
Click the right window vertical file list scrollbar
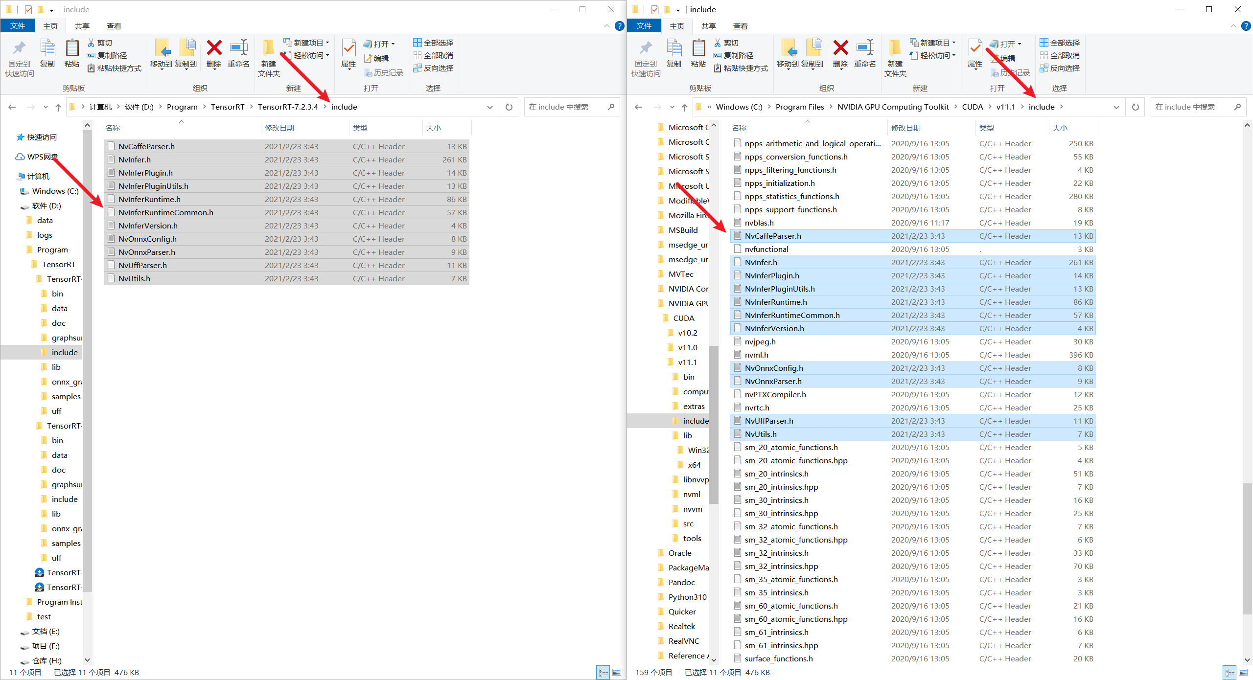coord(1247,548)
